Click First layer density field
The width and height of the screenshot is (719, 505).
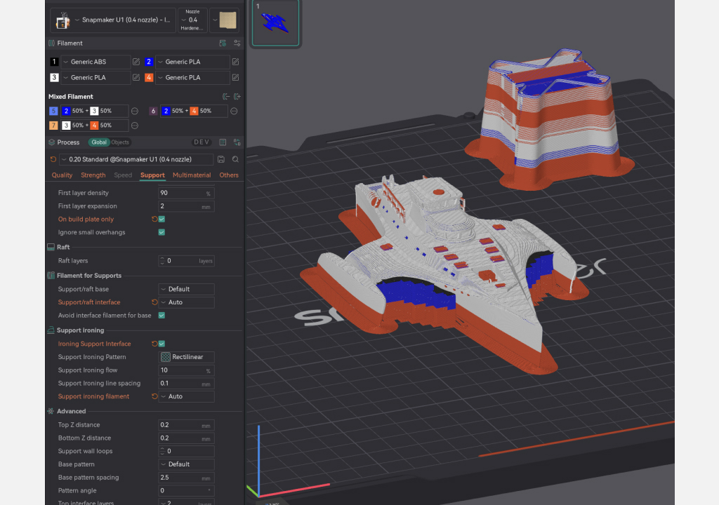[186, 193]
